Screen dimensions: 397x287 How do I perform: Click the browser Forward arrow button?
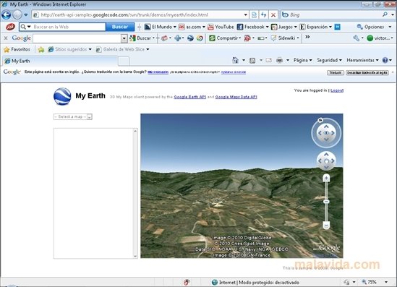tap(17, 15)
